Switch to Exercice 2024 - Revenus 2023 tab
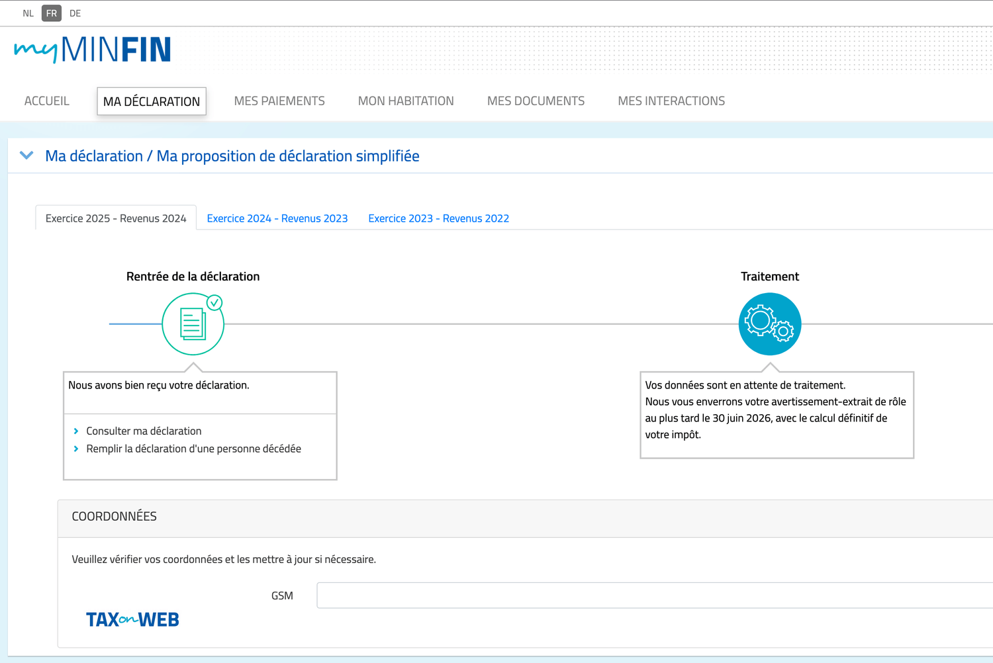 (277, 218)
